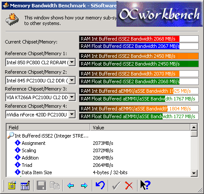This screenshot has width=204, height=194.
Task: Click the window resize grip corner
Action: point(200,190)
